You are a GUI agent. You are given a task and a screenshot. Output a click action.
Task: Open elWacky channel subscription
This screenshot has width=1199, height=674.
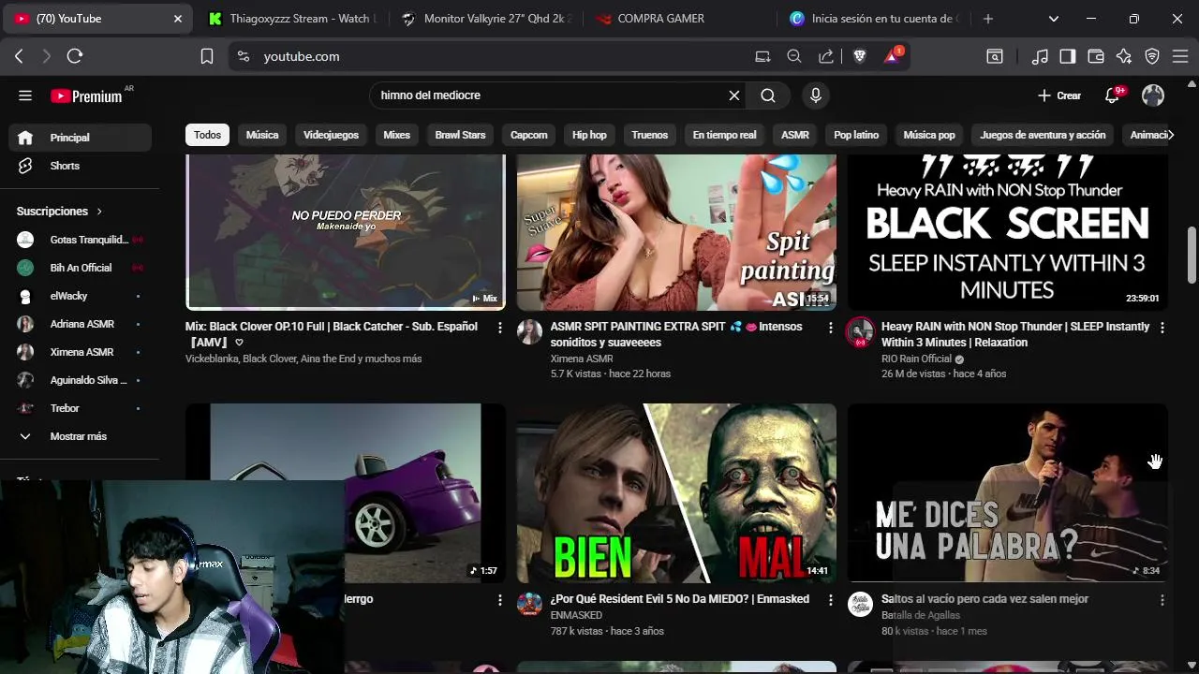click(x=81, y=296)
